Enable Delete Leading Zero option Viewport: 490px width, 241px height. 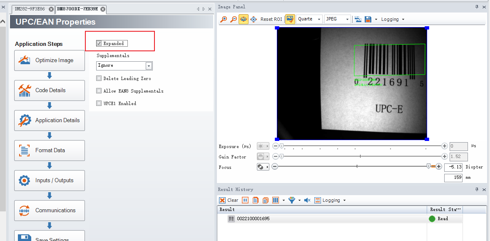click(99, 78)
